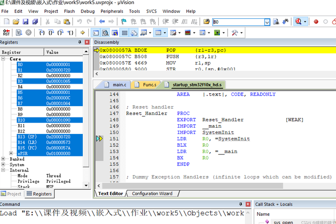The image size is (336, 224).
Task: Create a new file with the New icon
Action: [x=7, y=21]
